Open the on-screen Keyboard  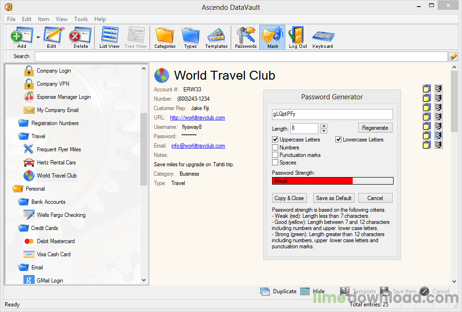click(x=323, y=37)
